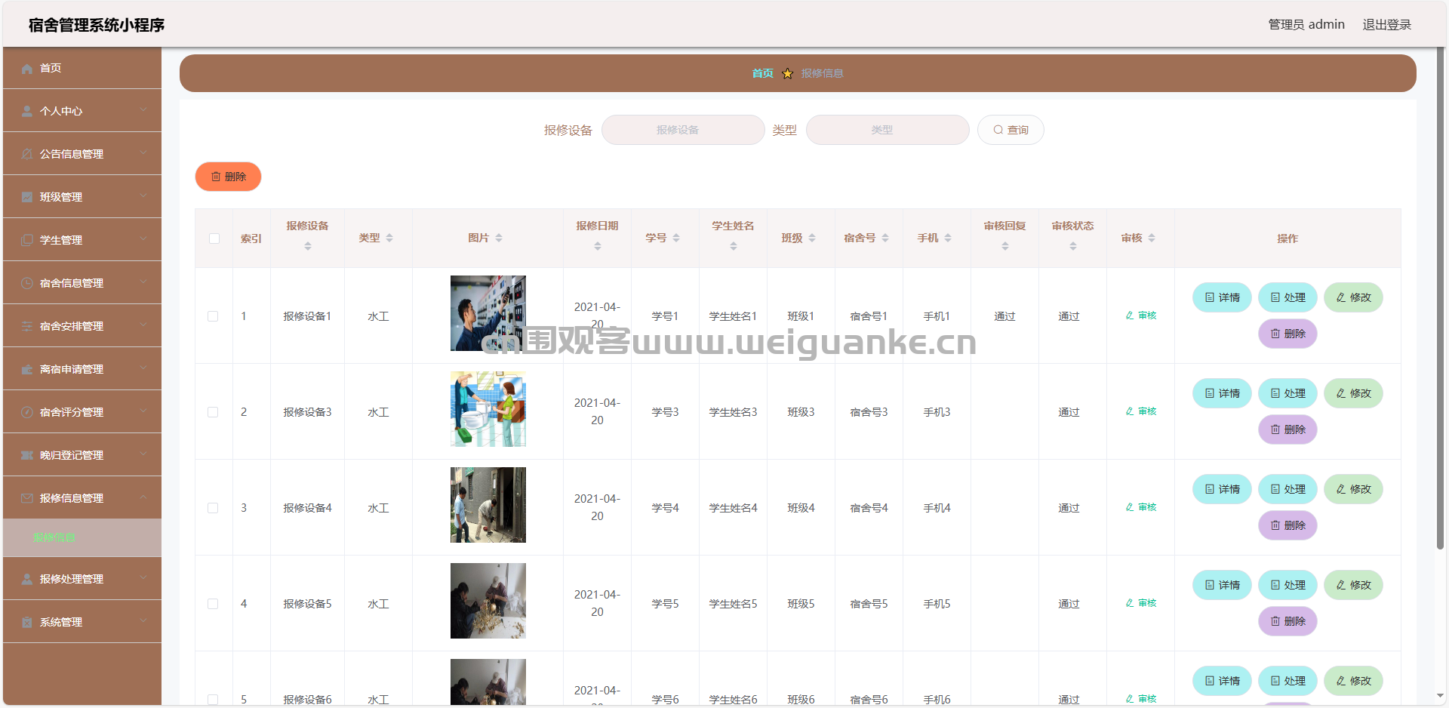
Task: Sort by 学生姓名 column arrows
Action: 734,247
